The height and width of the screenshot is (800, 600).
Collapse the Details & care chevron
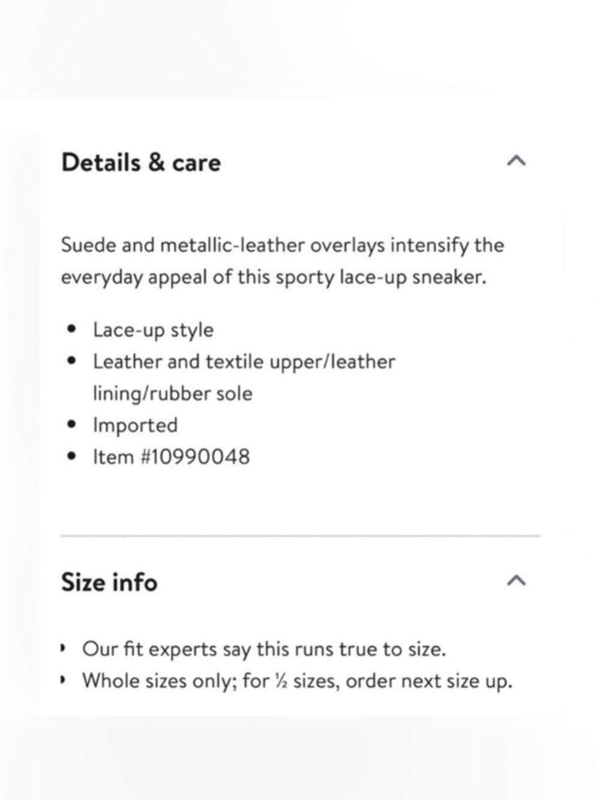[517, 161]
